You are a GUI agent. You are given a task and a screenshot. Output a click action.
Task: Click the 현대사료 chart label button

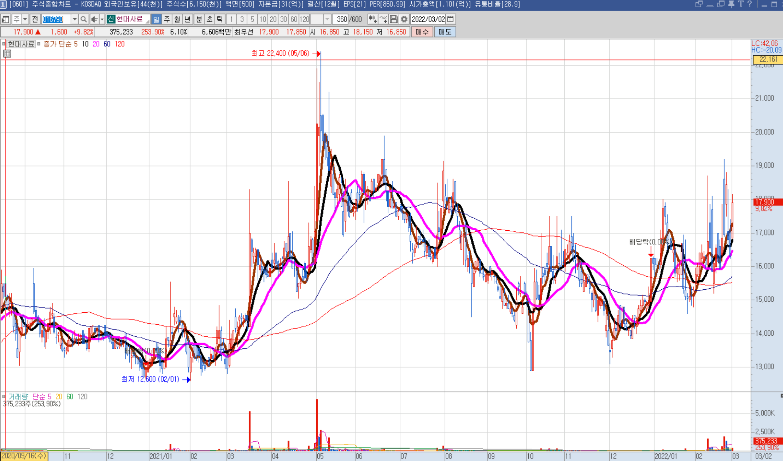click(x=21, y=44)
